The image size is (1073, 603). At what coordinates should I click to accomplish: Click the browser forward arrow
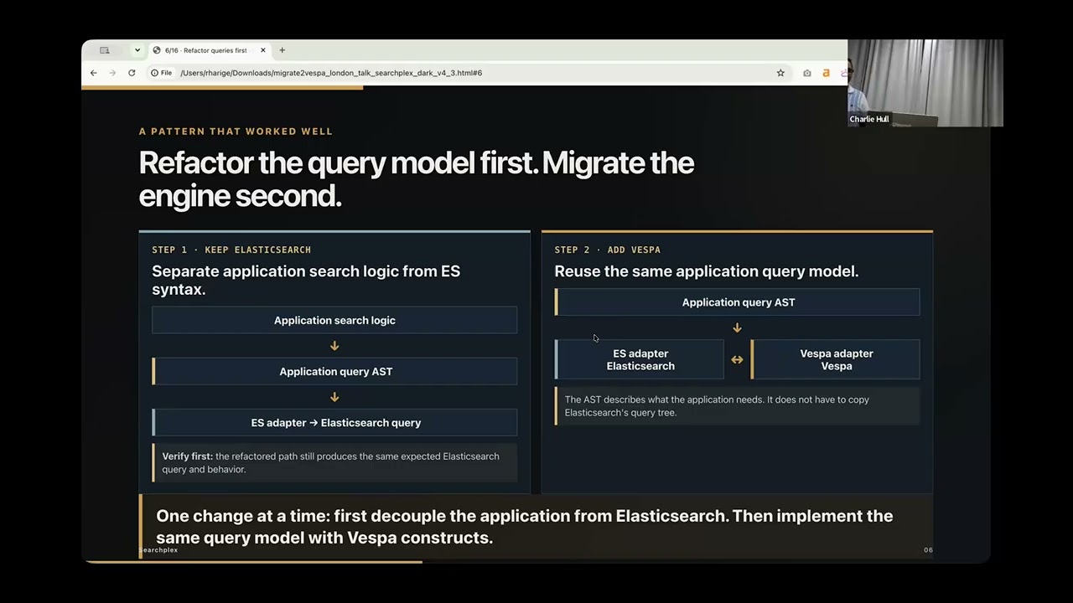tap(112, 73)
